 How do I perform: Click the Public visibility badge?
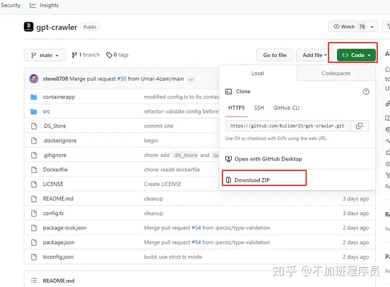point(90,27)
